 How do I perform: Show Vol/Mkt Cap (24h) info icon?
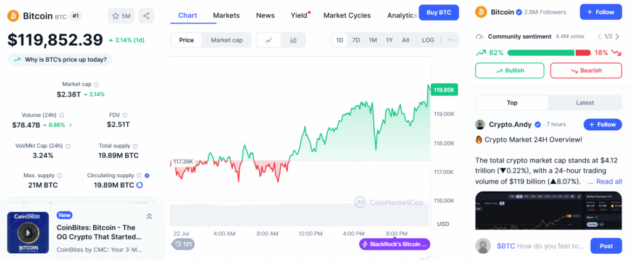[68, 146]
